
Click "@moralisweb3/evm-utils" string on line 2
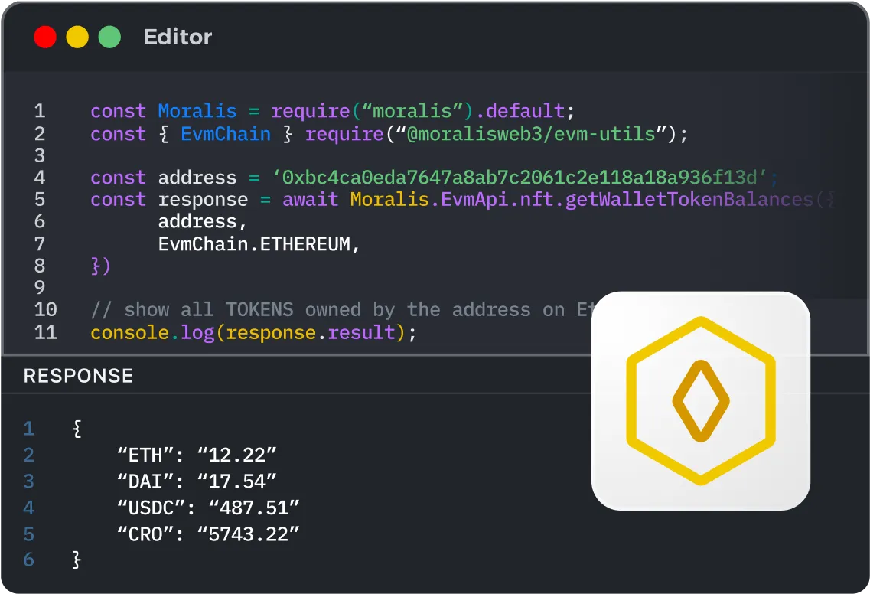coord(531,134)
